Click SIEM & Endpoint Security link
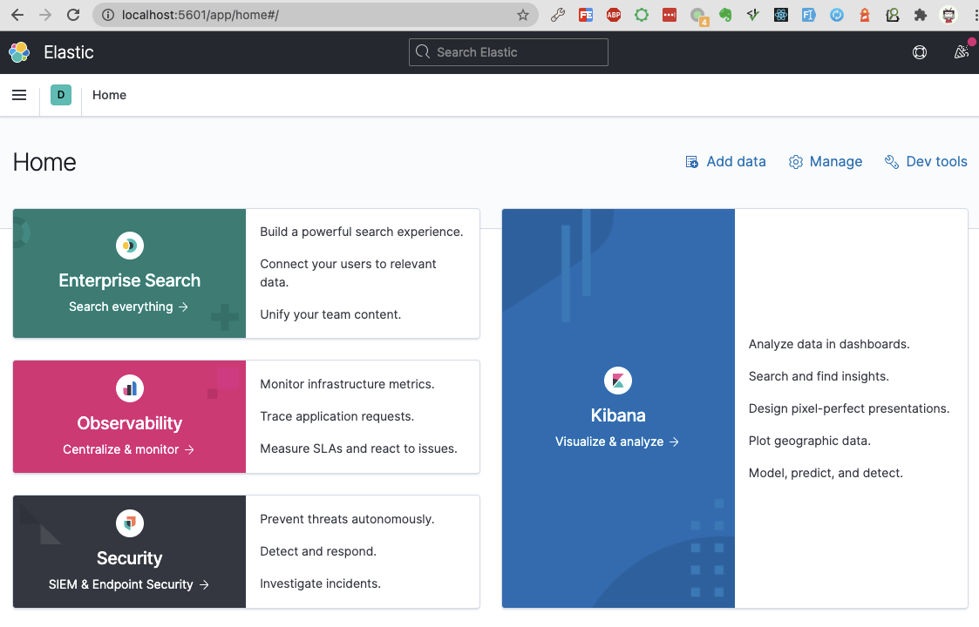Viewport: 979px width, 627px height. pyautogui.click(x=129, y=584)
